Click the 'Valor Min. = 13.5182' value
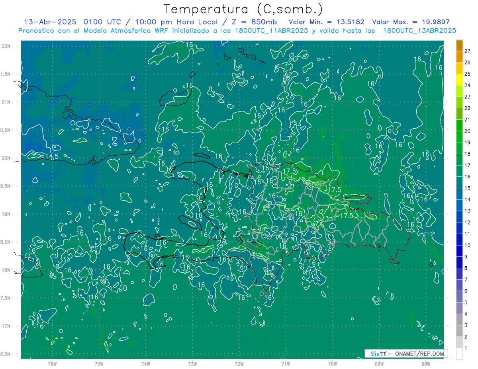 [326, 22]
